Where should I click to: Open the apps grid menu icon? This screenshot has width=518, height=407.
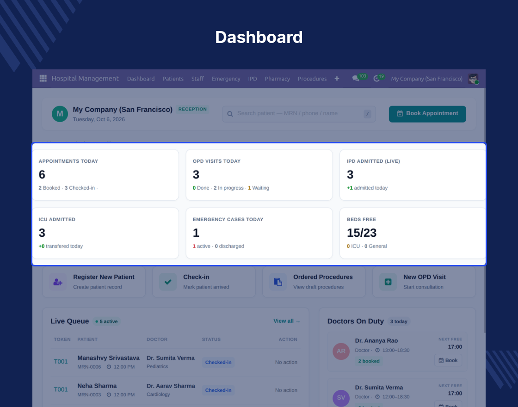[43, 78]
